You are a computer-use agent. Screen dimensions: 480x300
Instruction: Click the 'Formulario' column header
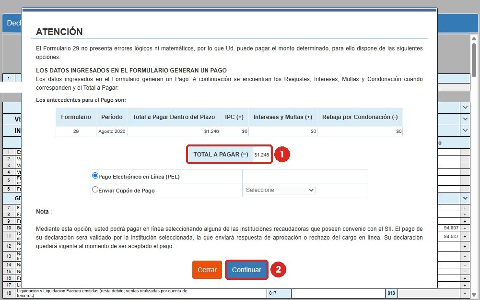[76, 117]
